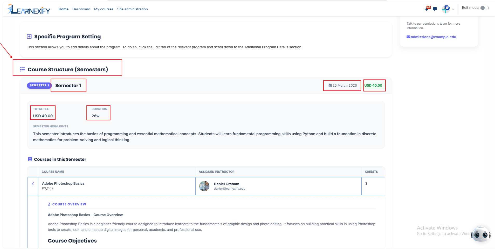This screenshot has width=495, height=249.
Task: Open My courses in the navigation
Action: (104, 9)
